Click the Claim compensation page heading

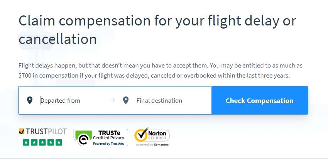point(157,29)
